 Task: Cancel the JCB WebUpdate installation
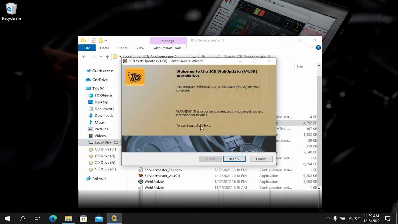(x=261, y=159)
